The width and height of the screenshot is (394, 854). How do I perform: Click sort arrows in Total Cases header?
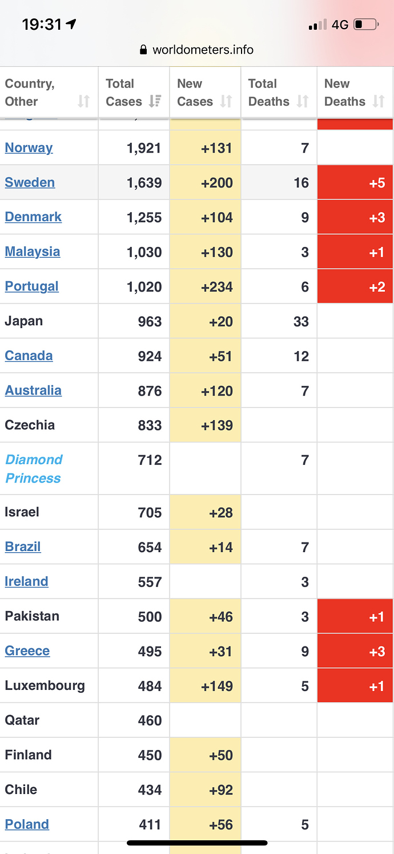[155, 101]
